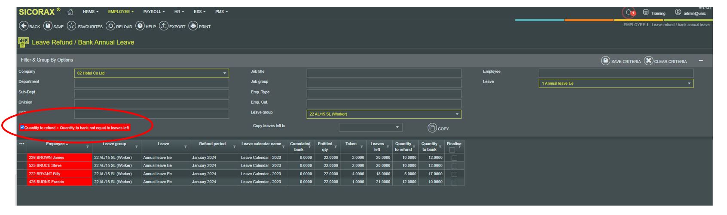
Task: Tick the Finalise header checkbox
Action: pyautogui.click(x=452, y=150)
